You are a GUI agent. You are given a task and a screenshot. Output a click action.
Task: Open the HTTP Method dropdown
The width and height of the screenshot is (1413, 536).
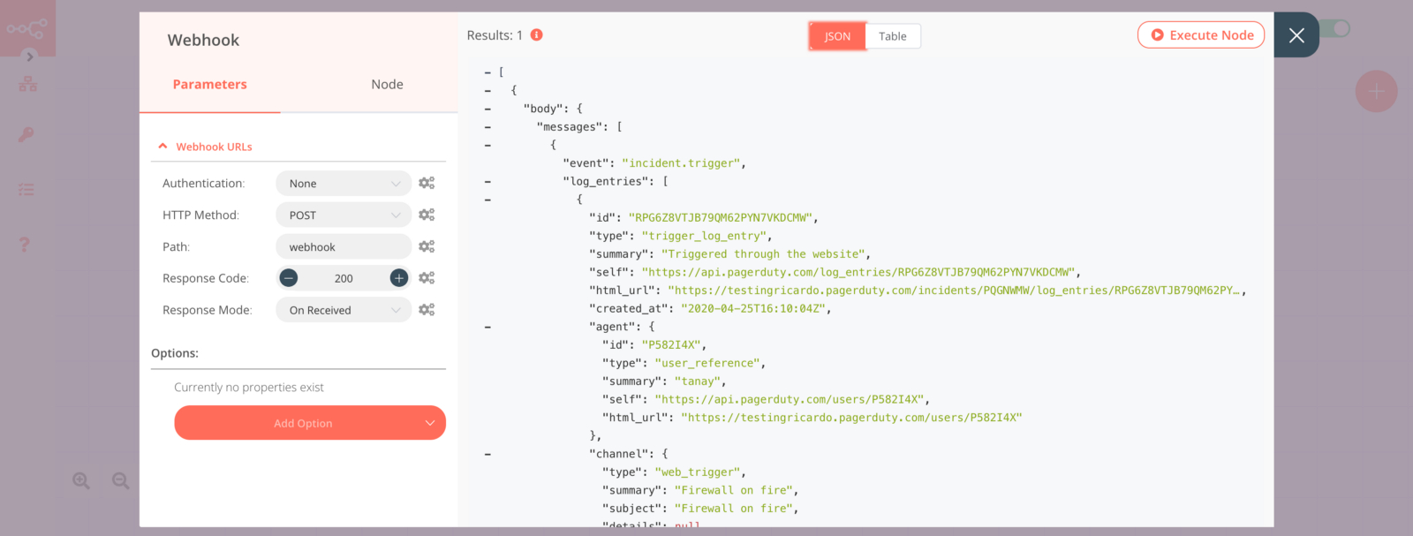point(344,215)
